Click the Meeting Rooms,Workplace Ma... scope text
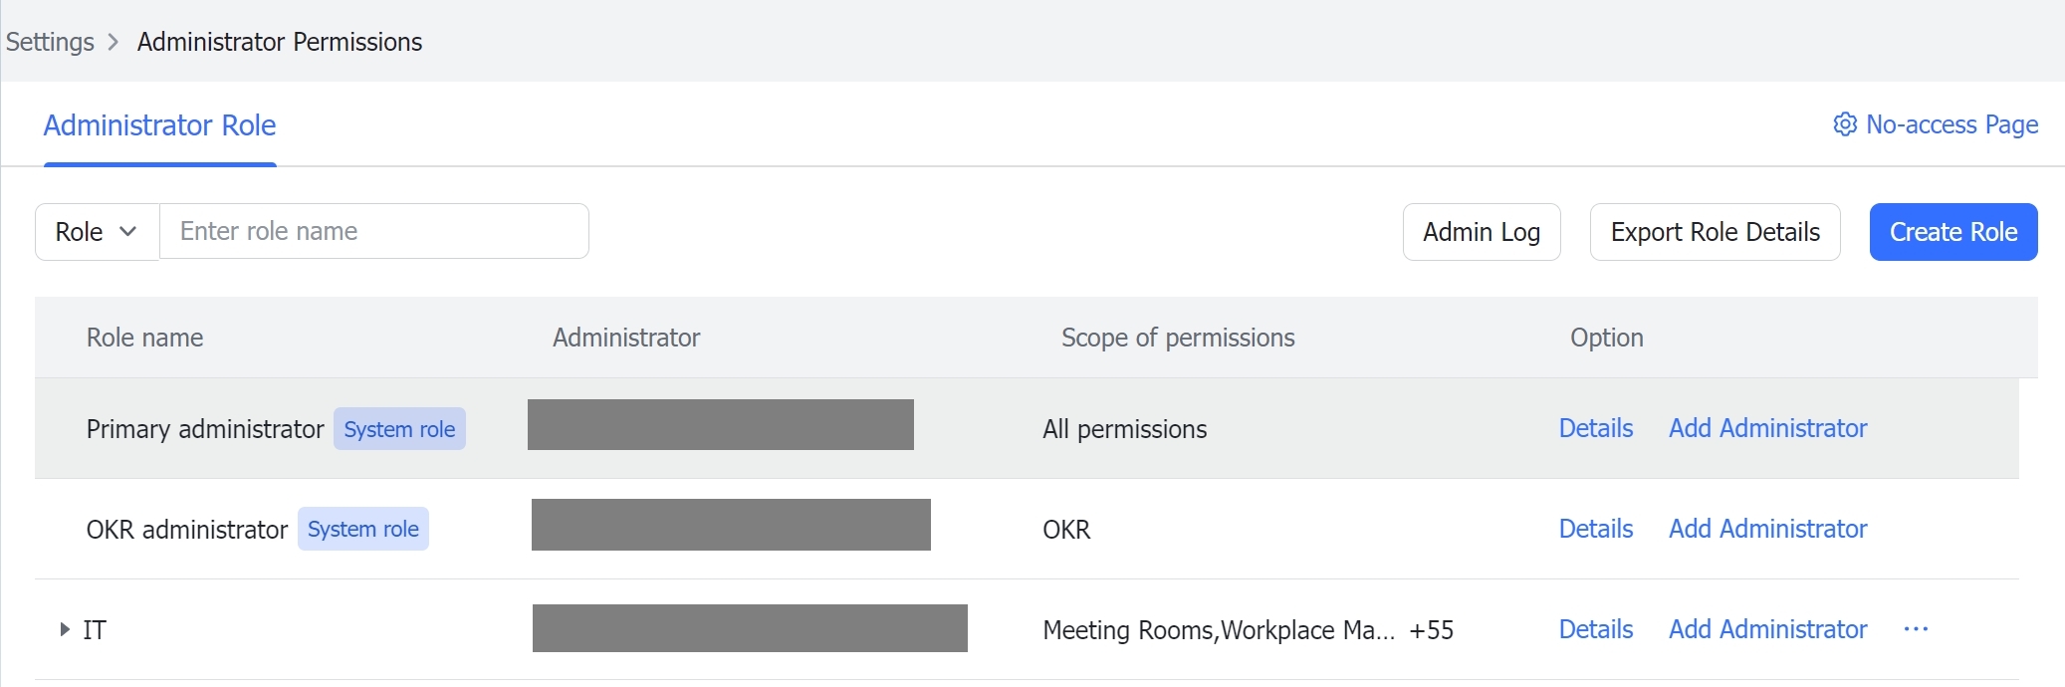The width and height of the screenshot is (2065, 687). click(x=1219, y=630)
